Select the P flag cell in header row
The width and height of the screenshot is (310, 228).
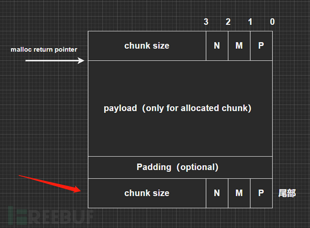(261, 46)
